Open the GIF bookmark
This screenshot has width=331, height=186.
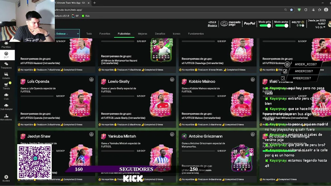point(76,16)
